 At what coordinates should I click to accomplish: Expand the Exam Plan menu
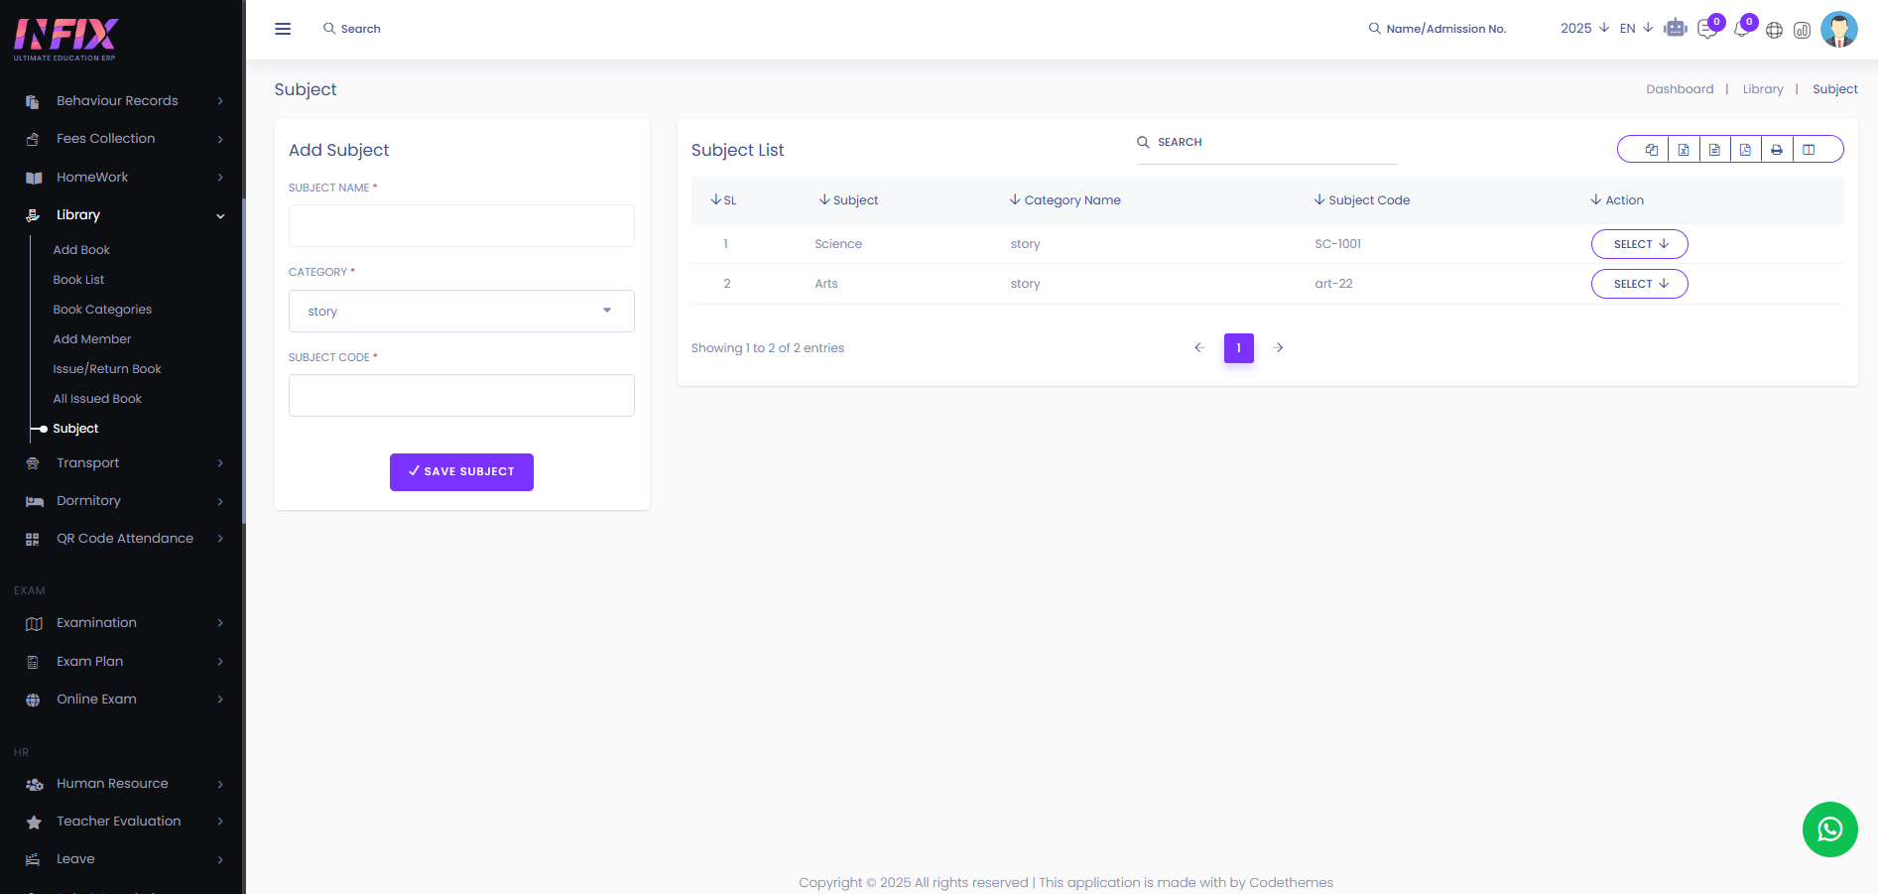(x=124, y=662)
